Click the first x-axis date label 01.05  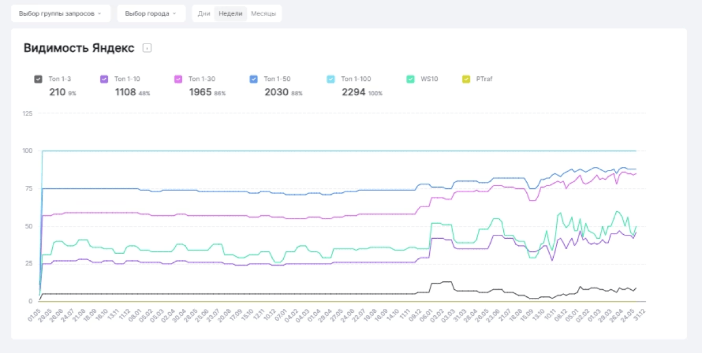click(34, 315)
